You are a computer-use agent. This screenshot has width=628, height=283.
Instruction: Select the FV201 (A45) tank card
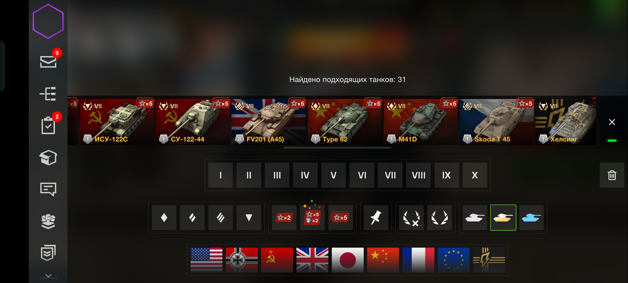269,122
